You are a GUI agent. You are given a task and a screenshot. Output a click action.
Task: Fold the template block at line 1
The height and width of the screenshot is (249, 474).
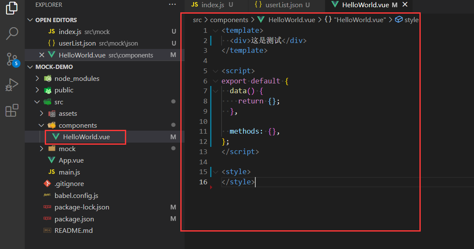click(215, 31)
